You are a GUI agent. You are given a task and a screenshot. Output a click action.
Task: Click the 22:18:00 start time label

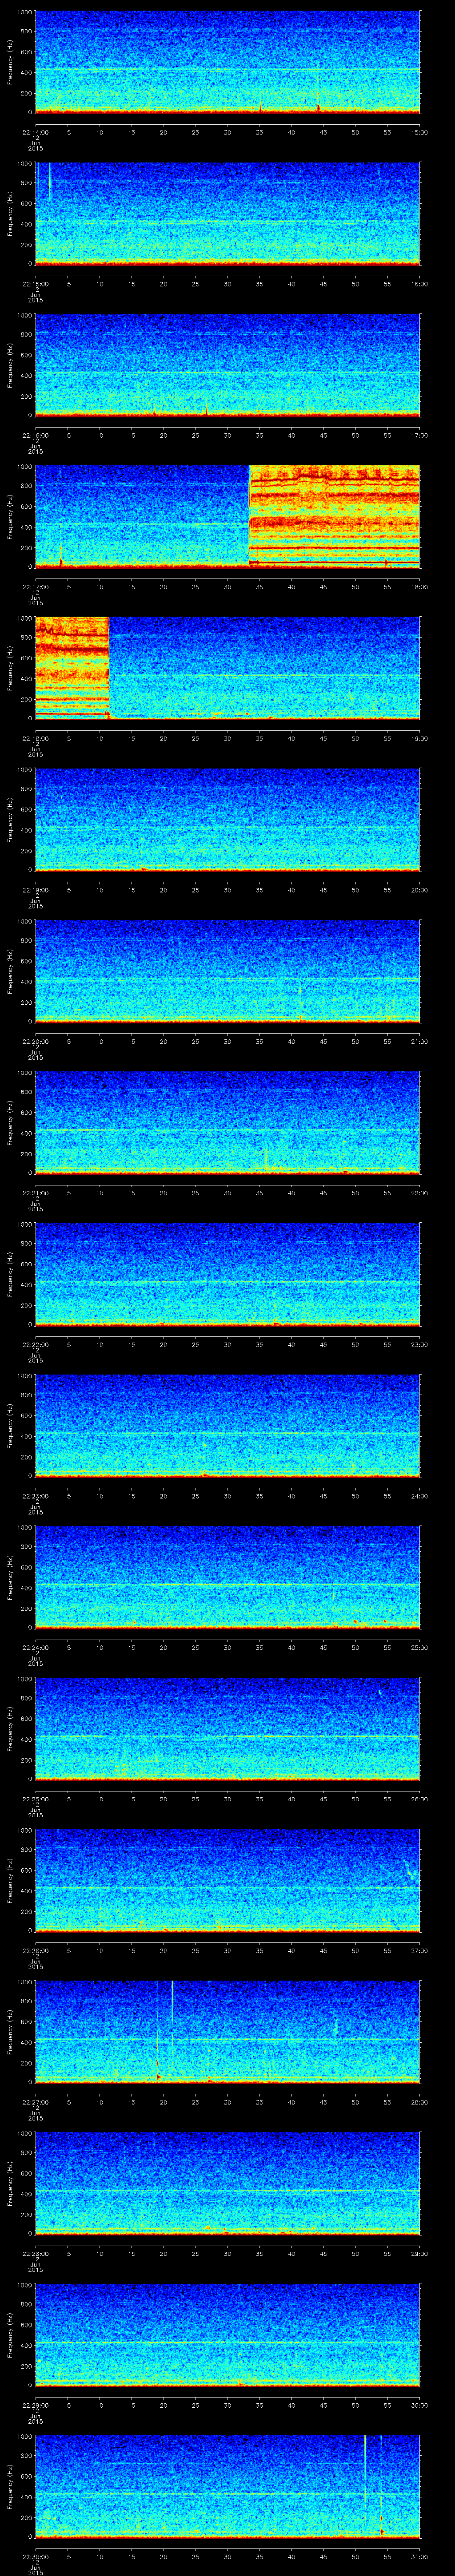coord(35,738)
